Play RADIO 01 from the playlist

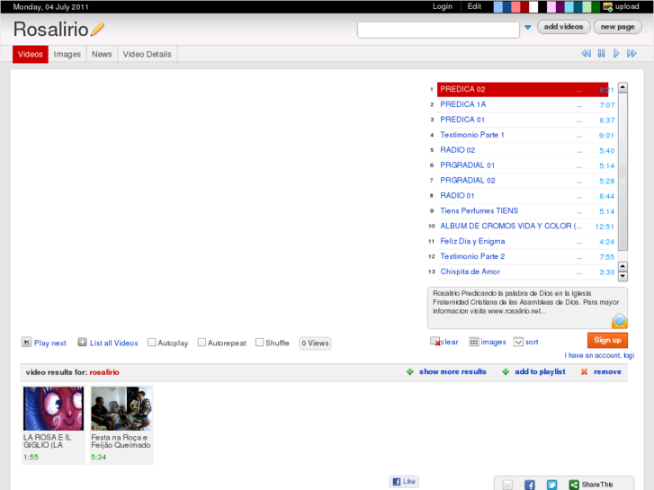point(457,196)
